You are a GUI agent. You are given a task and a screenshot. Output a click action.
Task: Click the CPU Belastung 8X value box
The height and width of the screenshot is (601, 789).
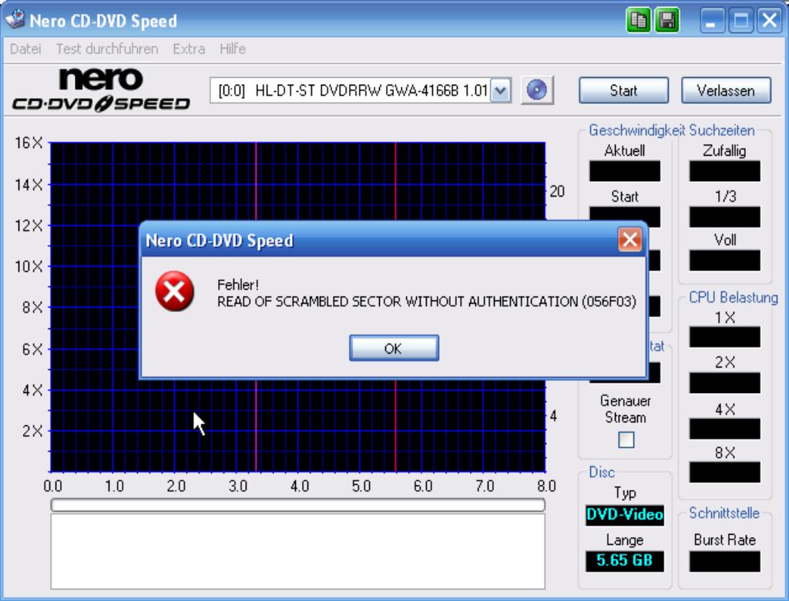(724, 472)
